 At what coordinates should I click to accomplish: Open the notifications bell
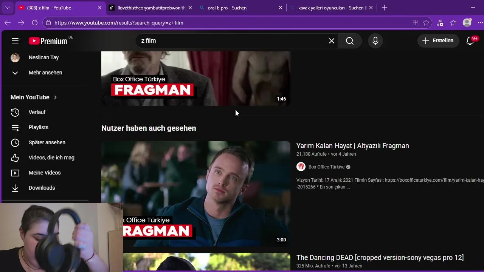tap(470, 41)
